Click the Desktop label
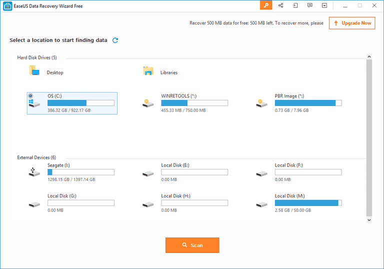The image size is (384, 269). click(x=55, y=72)
